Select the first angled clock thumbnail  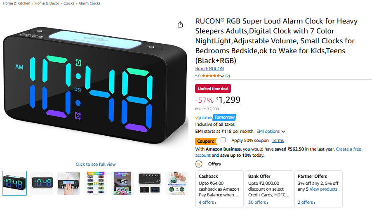click(14, 183)
